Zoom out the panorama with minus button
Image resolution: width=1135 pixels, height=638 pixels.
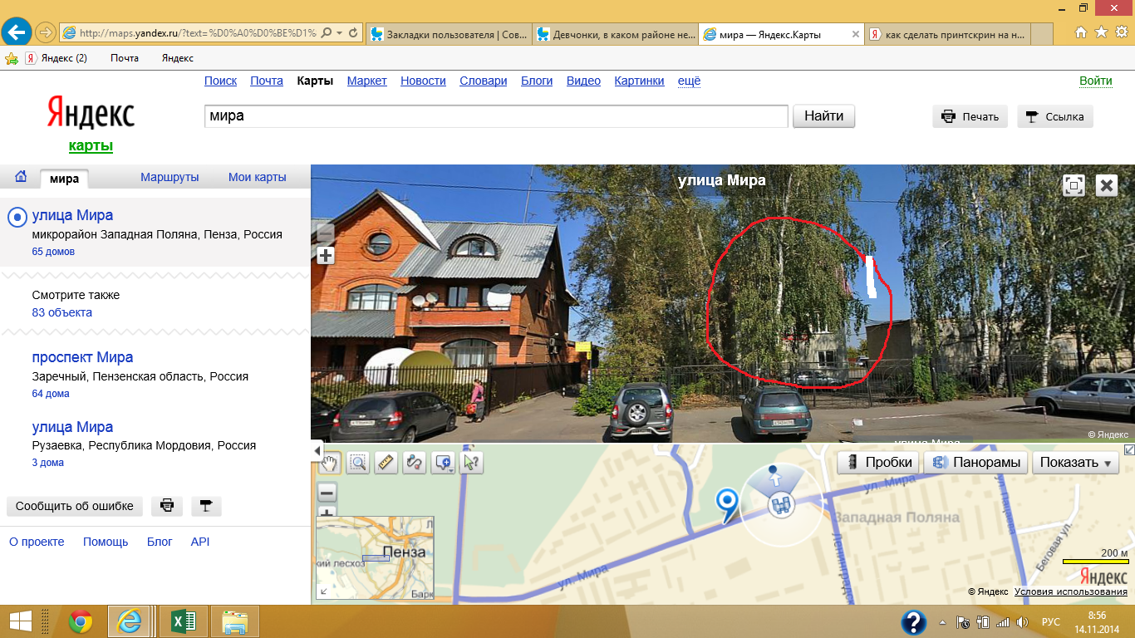pyautogui.click(x=326, y=233)
